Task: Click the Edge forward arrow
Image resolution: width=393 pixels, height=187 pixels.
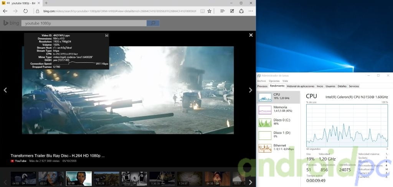Action: tap(15, 11)
